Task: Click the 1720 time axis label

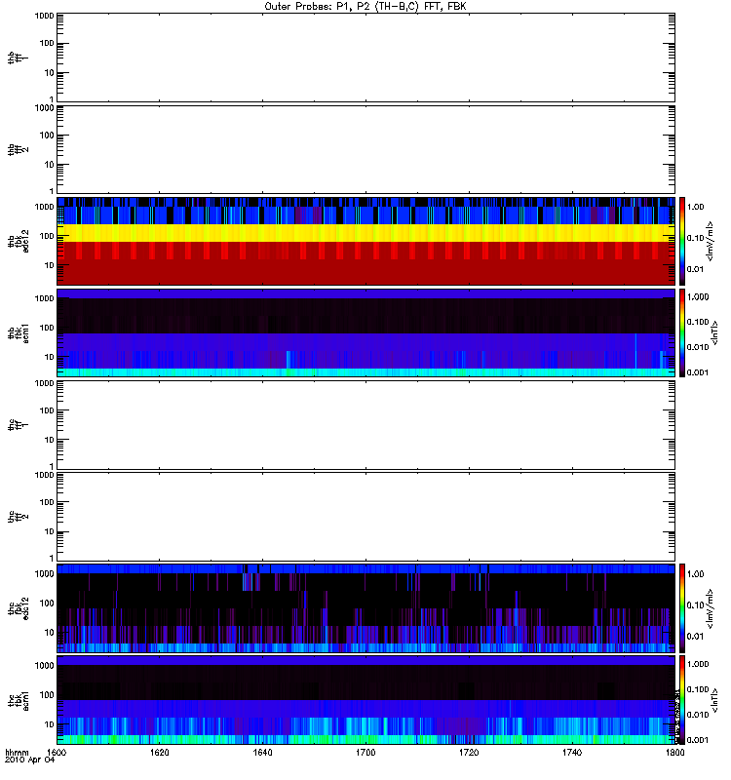Action: (469, 752)
